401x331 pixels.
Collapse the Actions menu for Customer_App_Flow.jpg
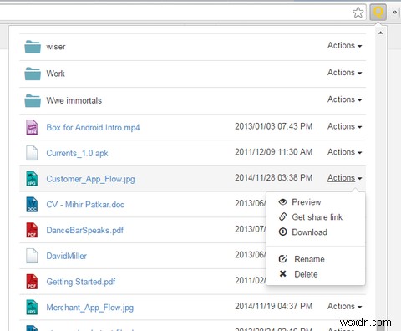coord(345,178)
